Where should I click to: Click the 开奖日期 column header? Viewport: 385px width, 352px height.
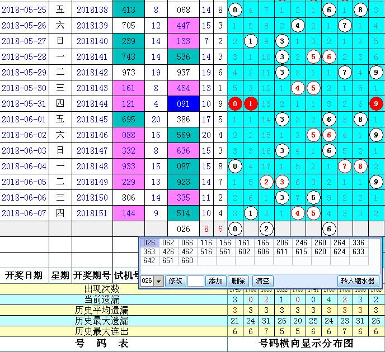click(x=24, y=275)
